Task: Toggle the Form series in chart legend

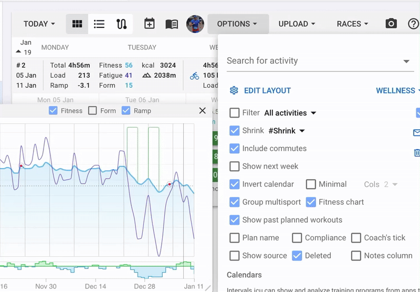Action: click(93, 111)
